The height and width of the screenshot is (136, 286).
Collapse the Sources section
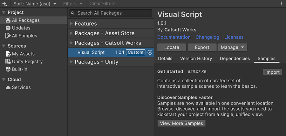point(3,46)
